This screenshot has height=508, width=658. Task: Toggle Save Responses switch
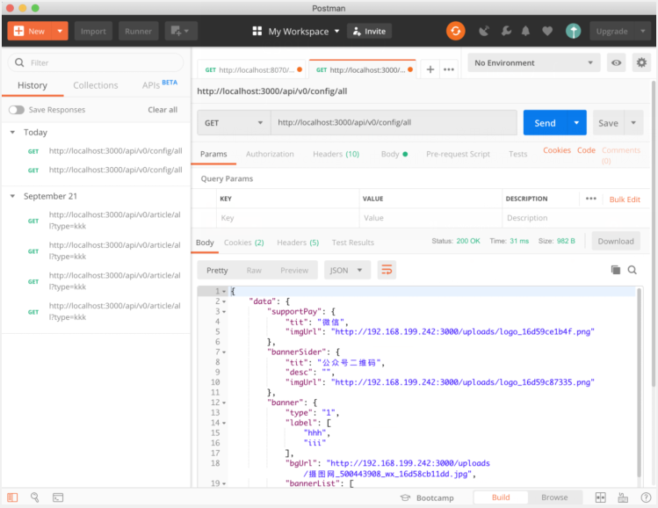(x=17, y=110)
